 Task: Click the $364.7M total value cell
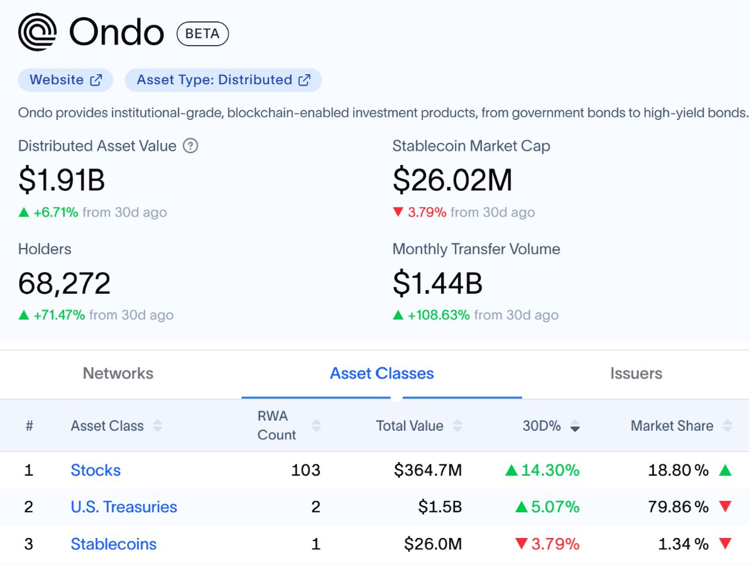pyautogui.click(x=428, y=470)
